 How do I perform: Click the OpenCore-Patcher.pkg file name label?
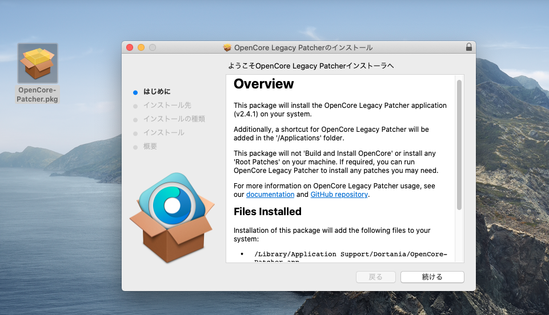point(38,95)
